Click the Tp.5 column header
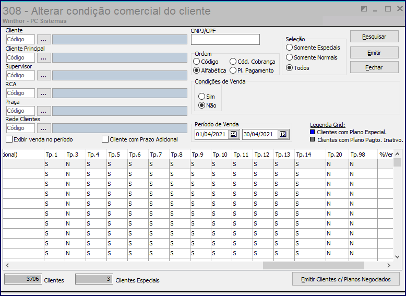406x296 pixels. [117, 155]
